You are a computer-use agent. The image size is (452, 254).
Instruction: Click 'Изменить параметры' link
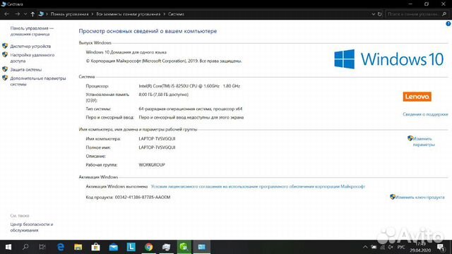point(424,141)
